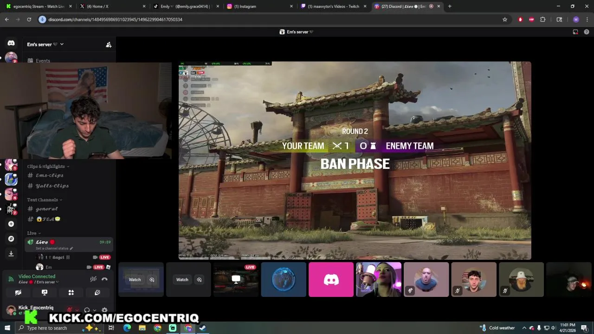
Task: Unmute the microphone next to Kick_Egocentriq
Action: tap(70, 310)
